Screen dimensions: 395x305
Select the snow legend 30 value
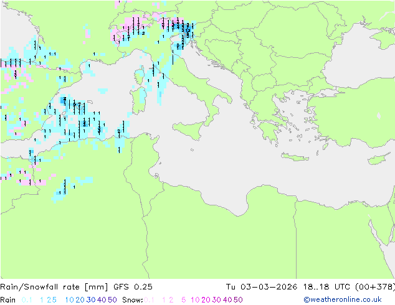coord(217,300)
